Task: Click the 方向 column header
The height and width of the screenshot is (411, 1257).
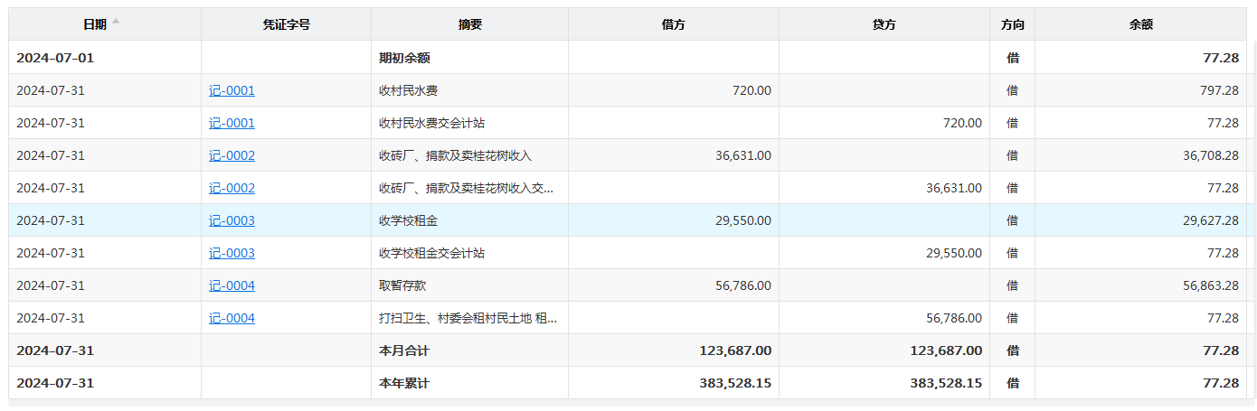Action: (x=1012, y=24)
